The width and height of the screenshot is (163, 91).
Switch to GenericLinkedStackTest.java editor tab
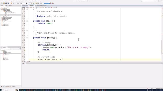point(41,6)
